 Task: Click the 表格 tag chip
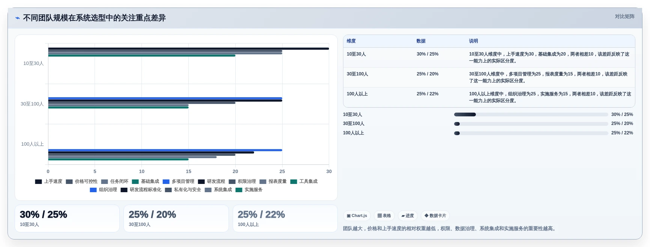click(x=384, y=216)
